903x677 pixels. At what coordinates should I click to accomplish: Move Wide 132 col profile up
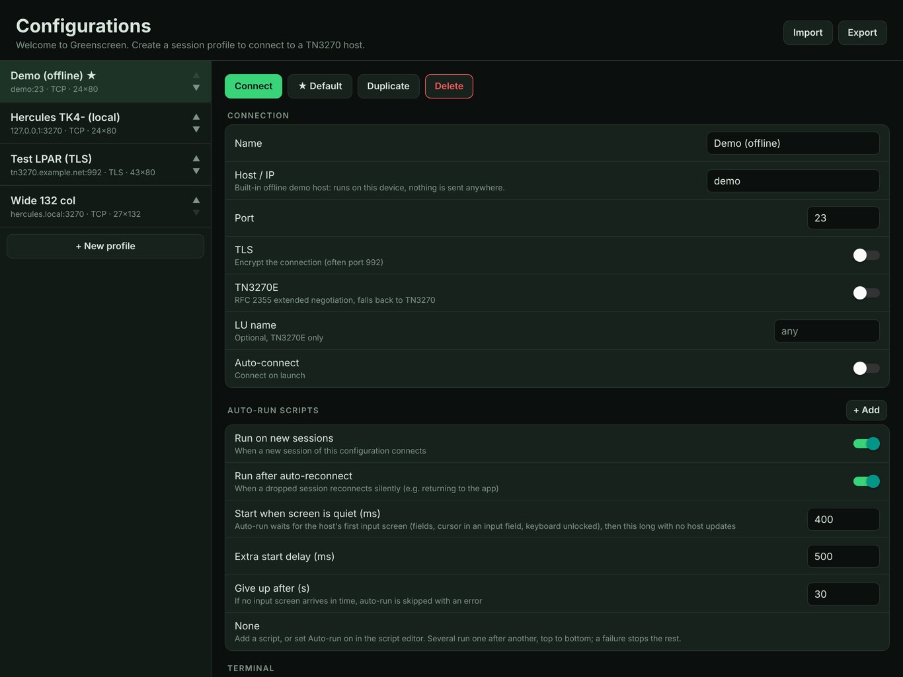tap(196, 200)
